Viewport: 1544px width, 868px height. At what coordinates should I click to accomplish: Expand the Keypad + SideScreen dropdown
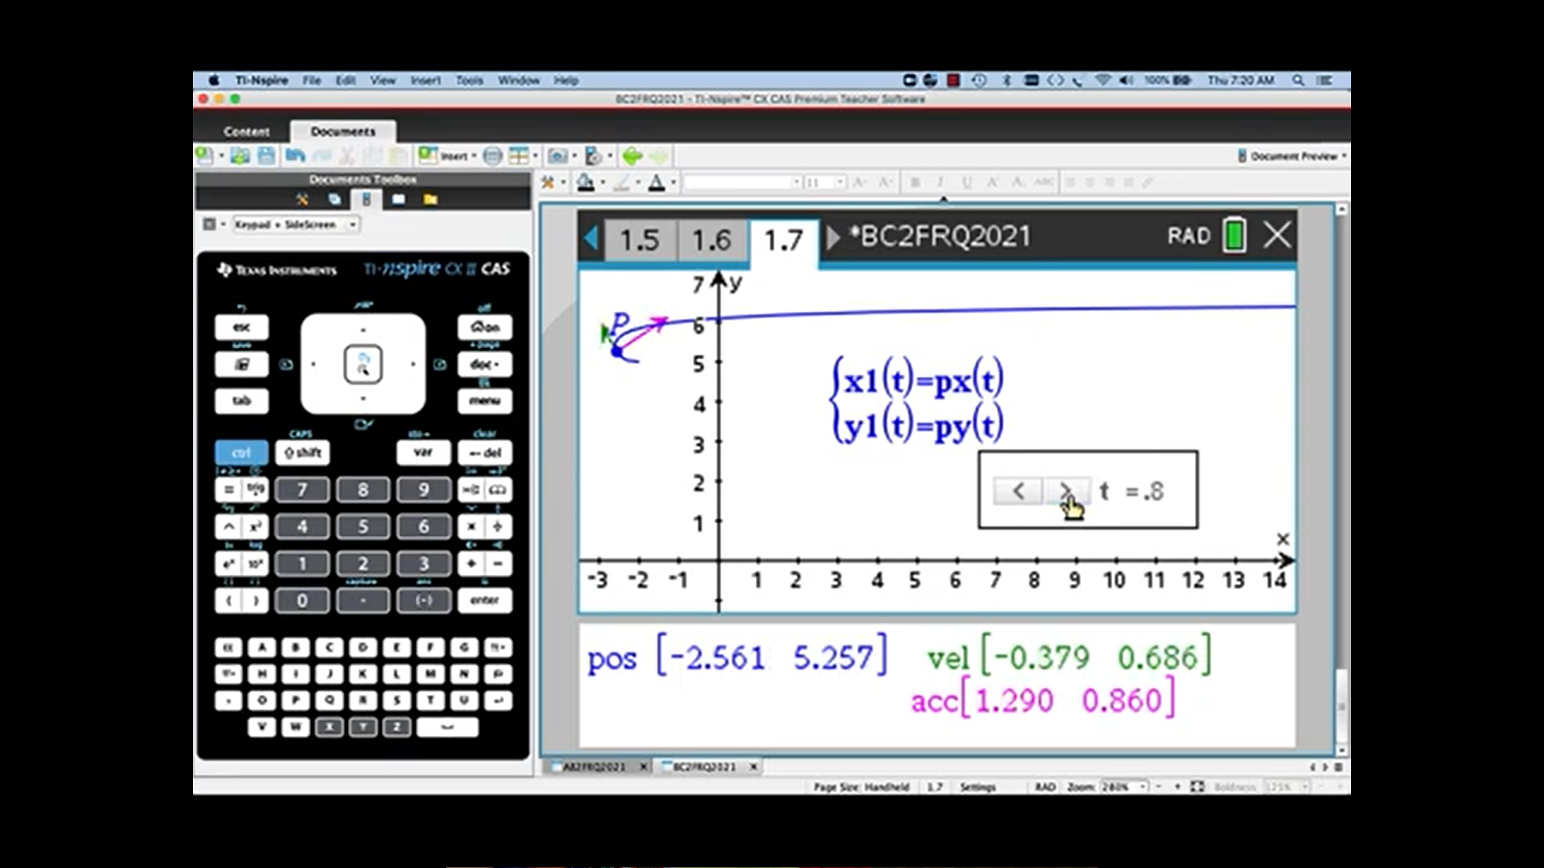pyautogui.click(x=352, y=225)
